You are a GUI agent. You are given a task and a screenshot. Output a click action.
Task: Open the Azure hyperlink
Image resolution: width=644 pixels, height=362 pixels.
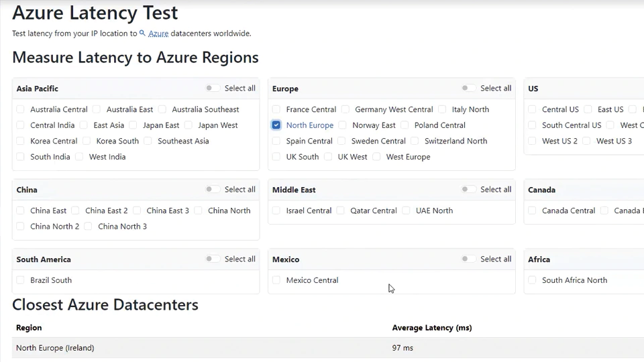[x=158, y=34]
